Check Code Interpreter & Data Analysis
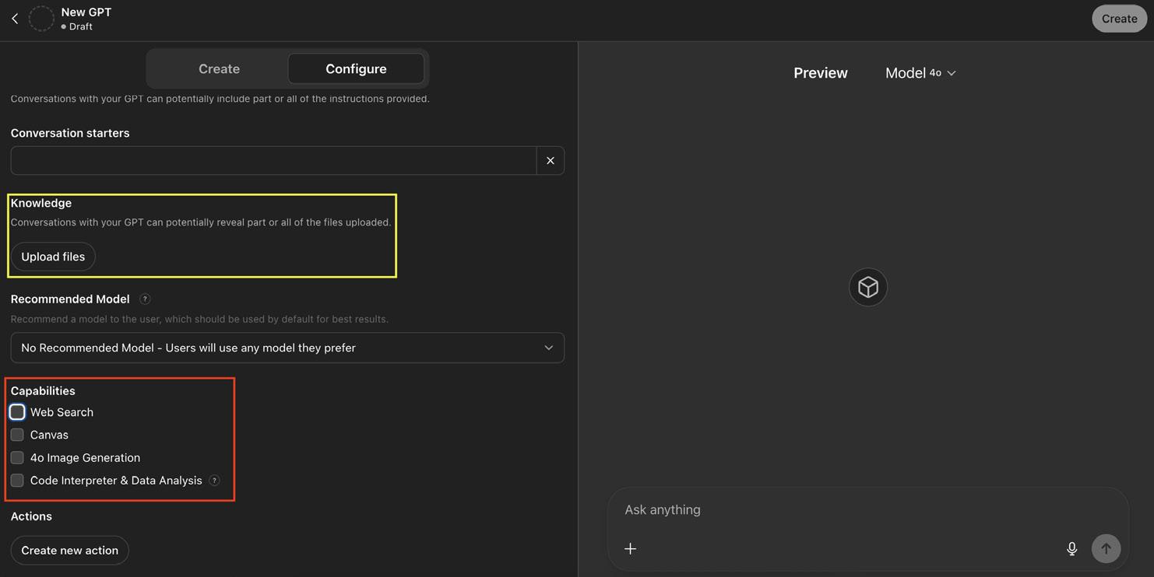This screenshot has height=577, width=1154. 17,481
